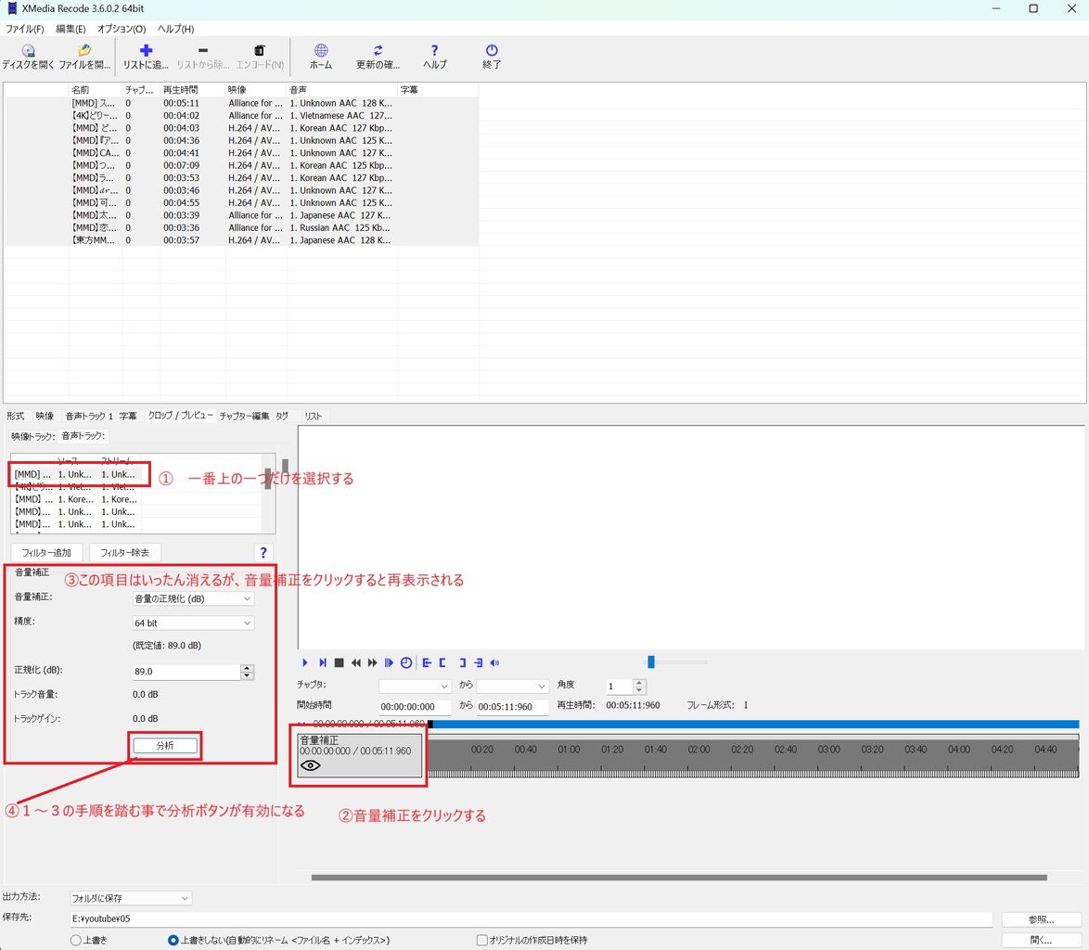Set end marker with right bracket icon
1089x950 pixels.
click(x=462, y=662)
